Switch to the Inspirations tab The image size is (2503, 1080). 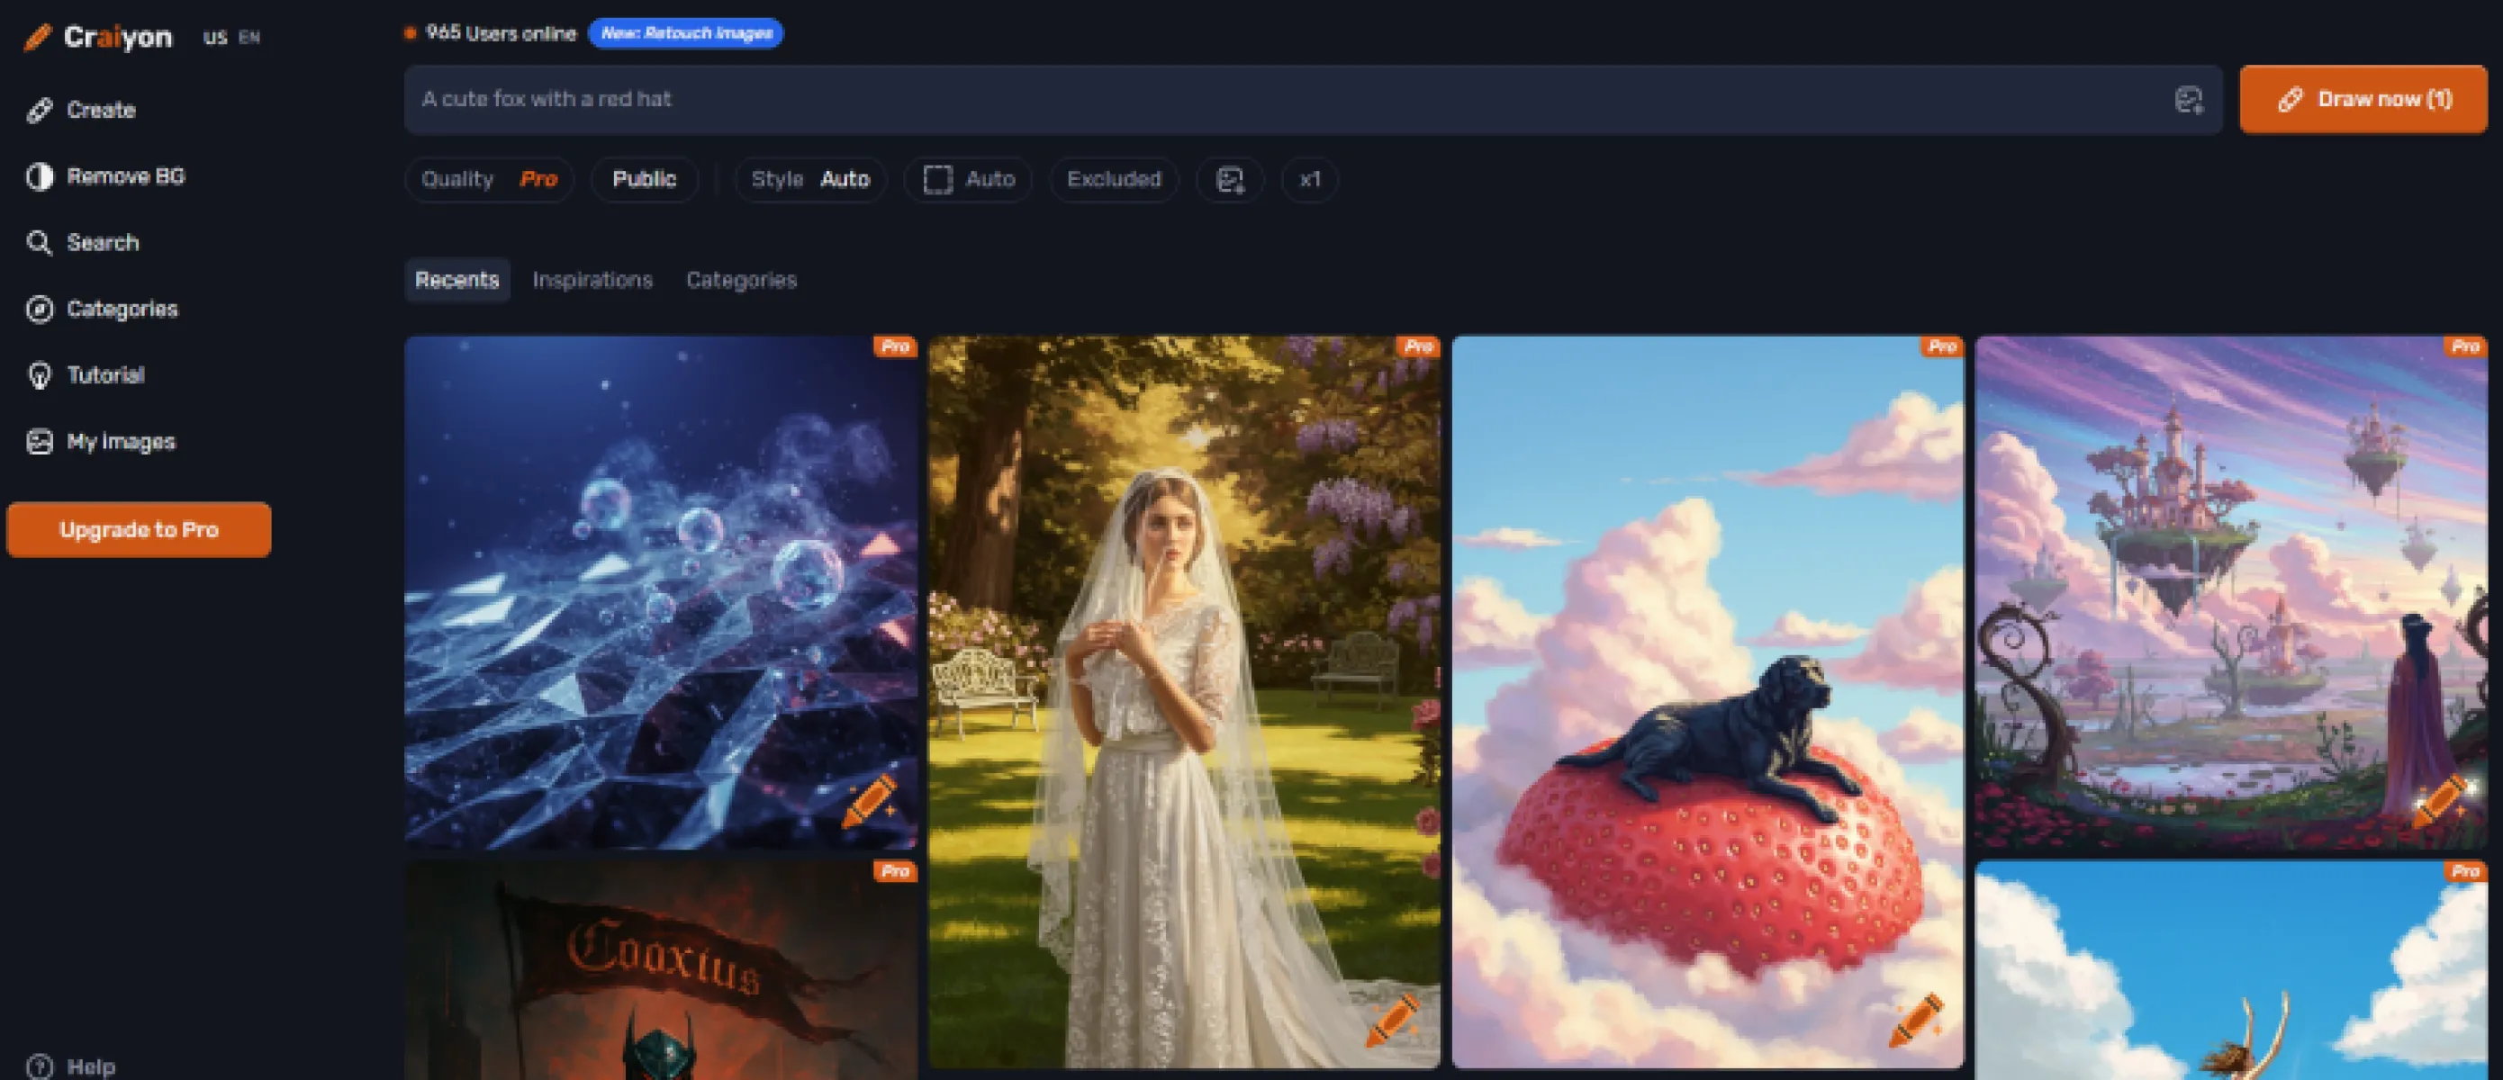coord(592,281)
